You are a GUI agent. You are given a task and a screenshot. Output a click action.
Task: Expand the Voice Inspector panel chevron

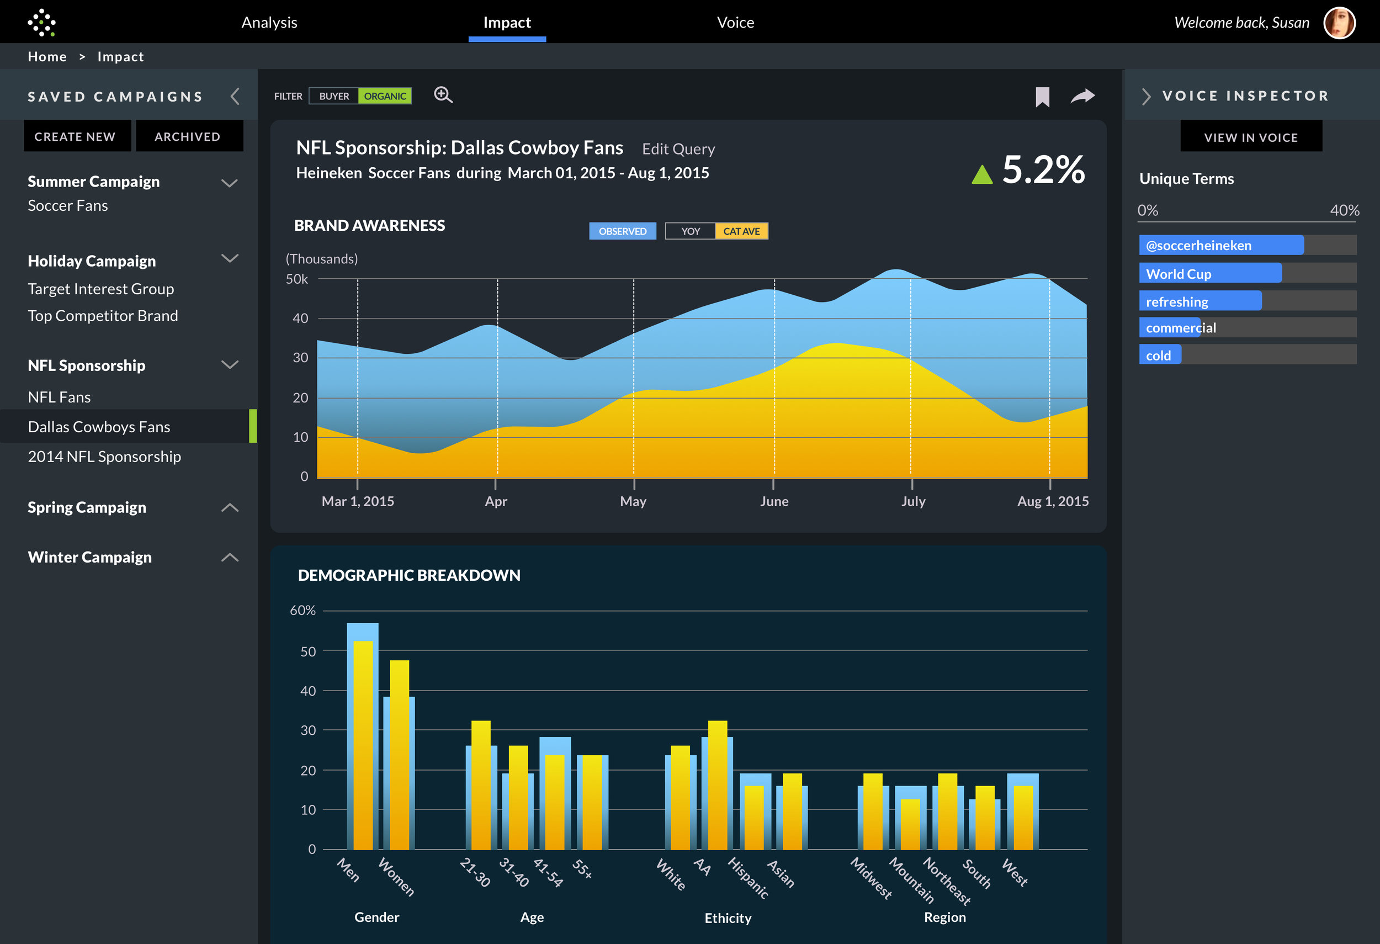click(1146, 96)
